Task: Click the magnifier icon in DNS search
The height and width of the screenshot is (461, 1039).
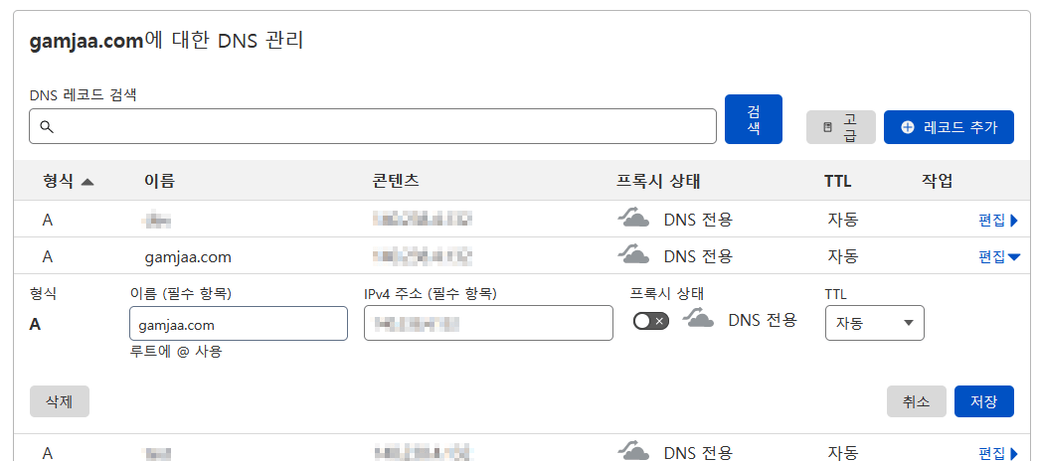Action: (x=46, y=127)
